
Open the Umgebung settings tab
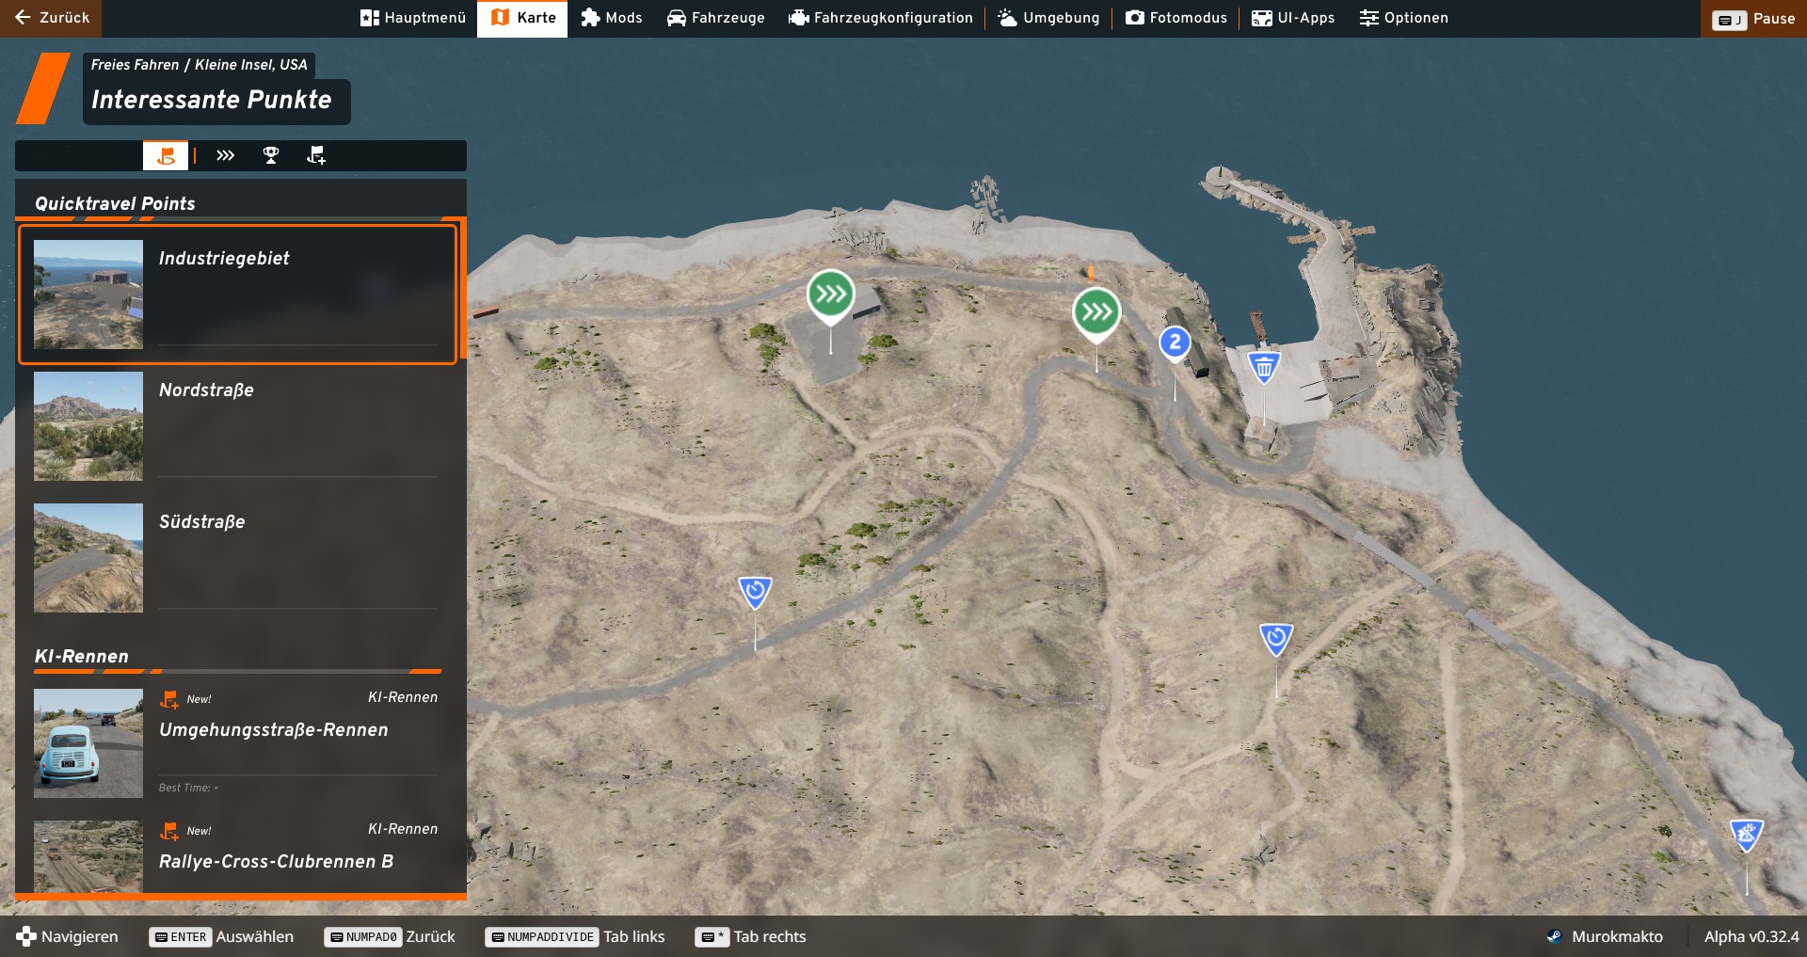tap(1048, 18)
